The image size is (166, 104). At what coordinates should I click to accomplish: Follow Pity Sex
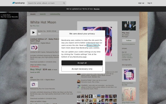(129, 40)
